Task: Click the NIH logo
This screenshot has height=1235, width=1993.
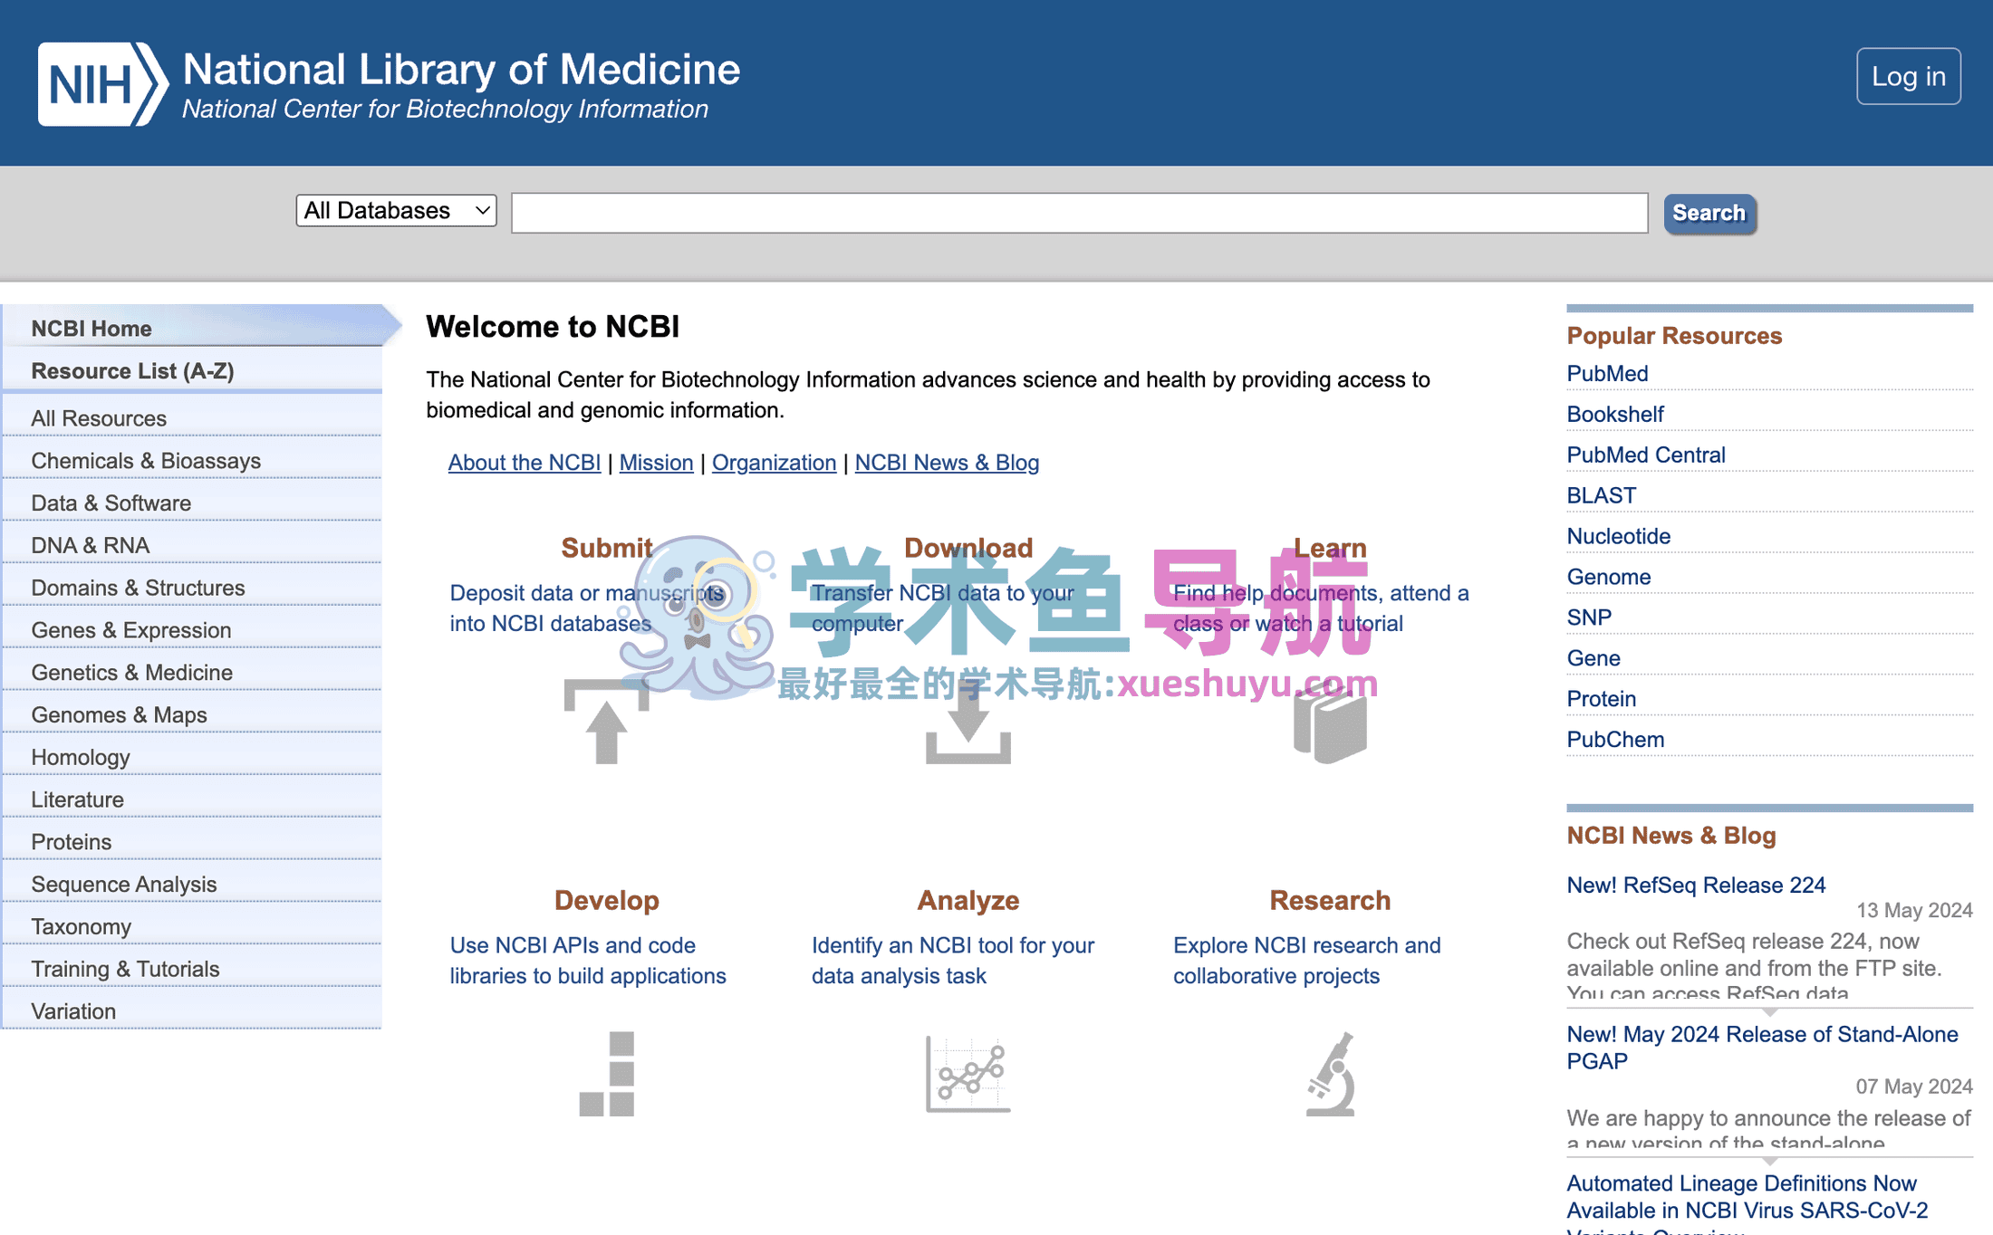Action: 102,84
